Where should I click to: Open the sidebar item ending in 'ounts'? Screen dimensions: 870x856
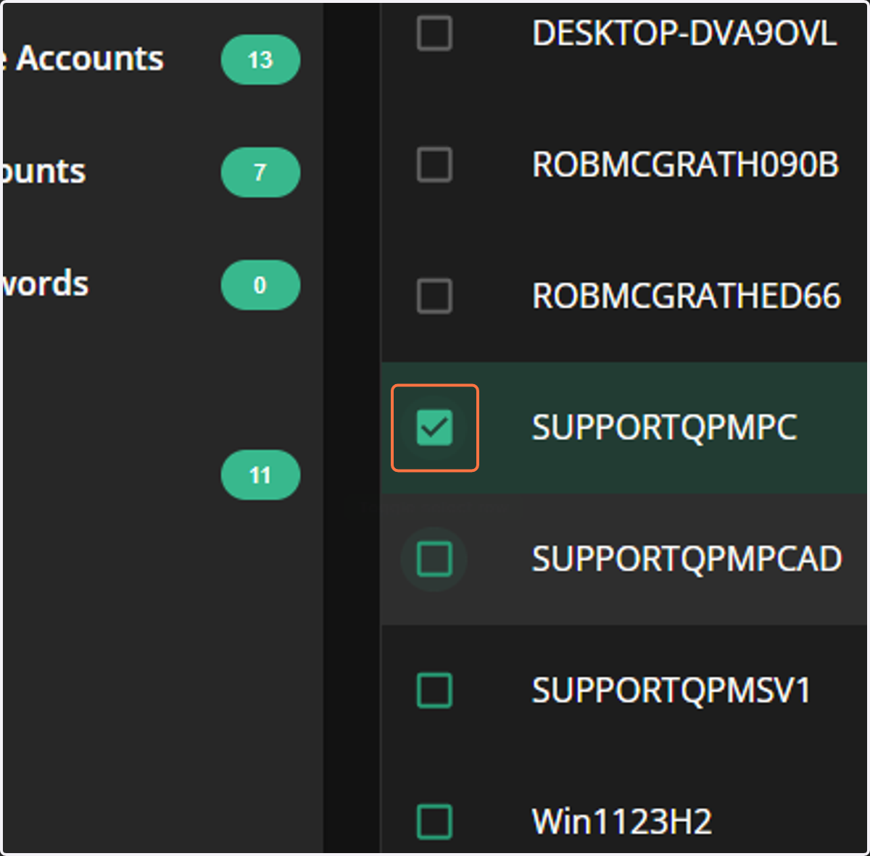44,173
